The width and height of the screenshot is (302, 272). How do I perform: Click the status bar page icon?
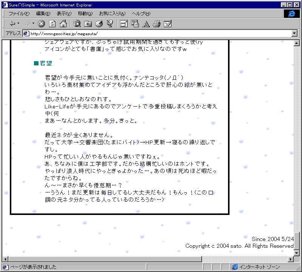5,267
